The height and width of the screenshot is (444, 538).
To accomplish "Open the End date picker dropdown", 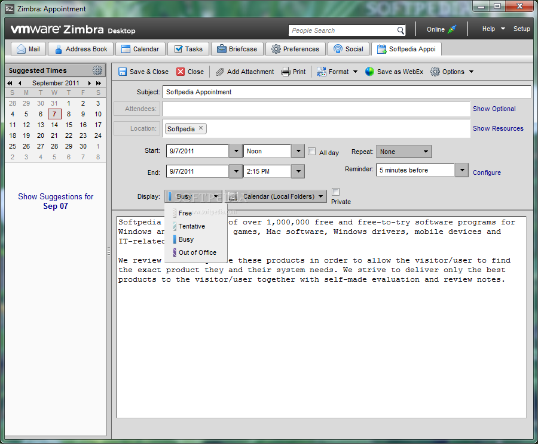I will click(x=236, y=171).
